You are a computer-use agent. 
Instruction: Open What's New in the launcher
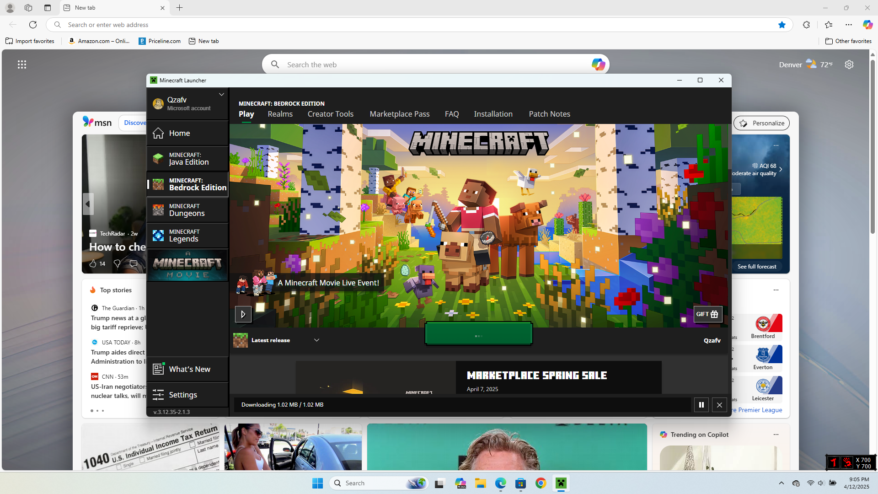pyautogui.click(x=187, y=369)
